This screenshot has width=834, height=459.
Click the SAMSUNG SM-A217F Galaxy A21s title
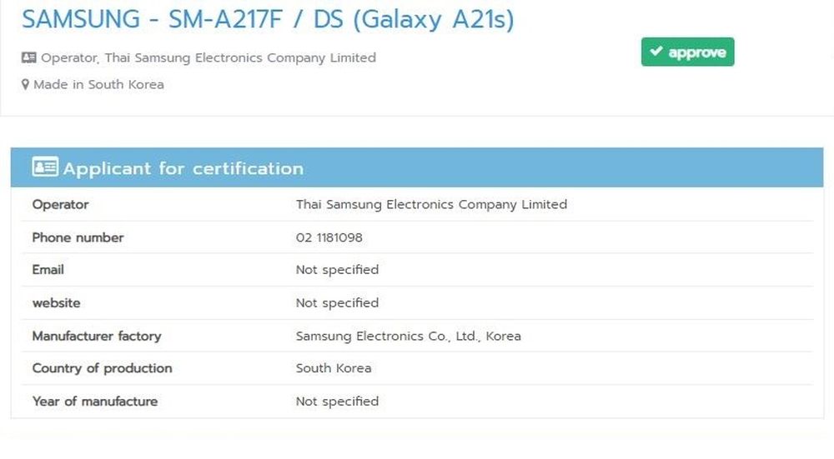[x=268, y=18]
